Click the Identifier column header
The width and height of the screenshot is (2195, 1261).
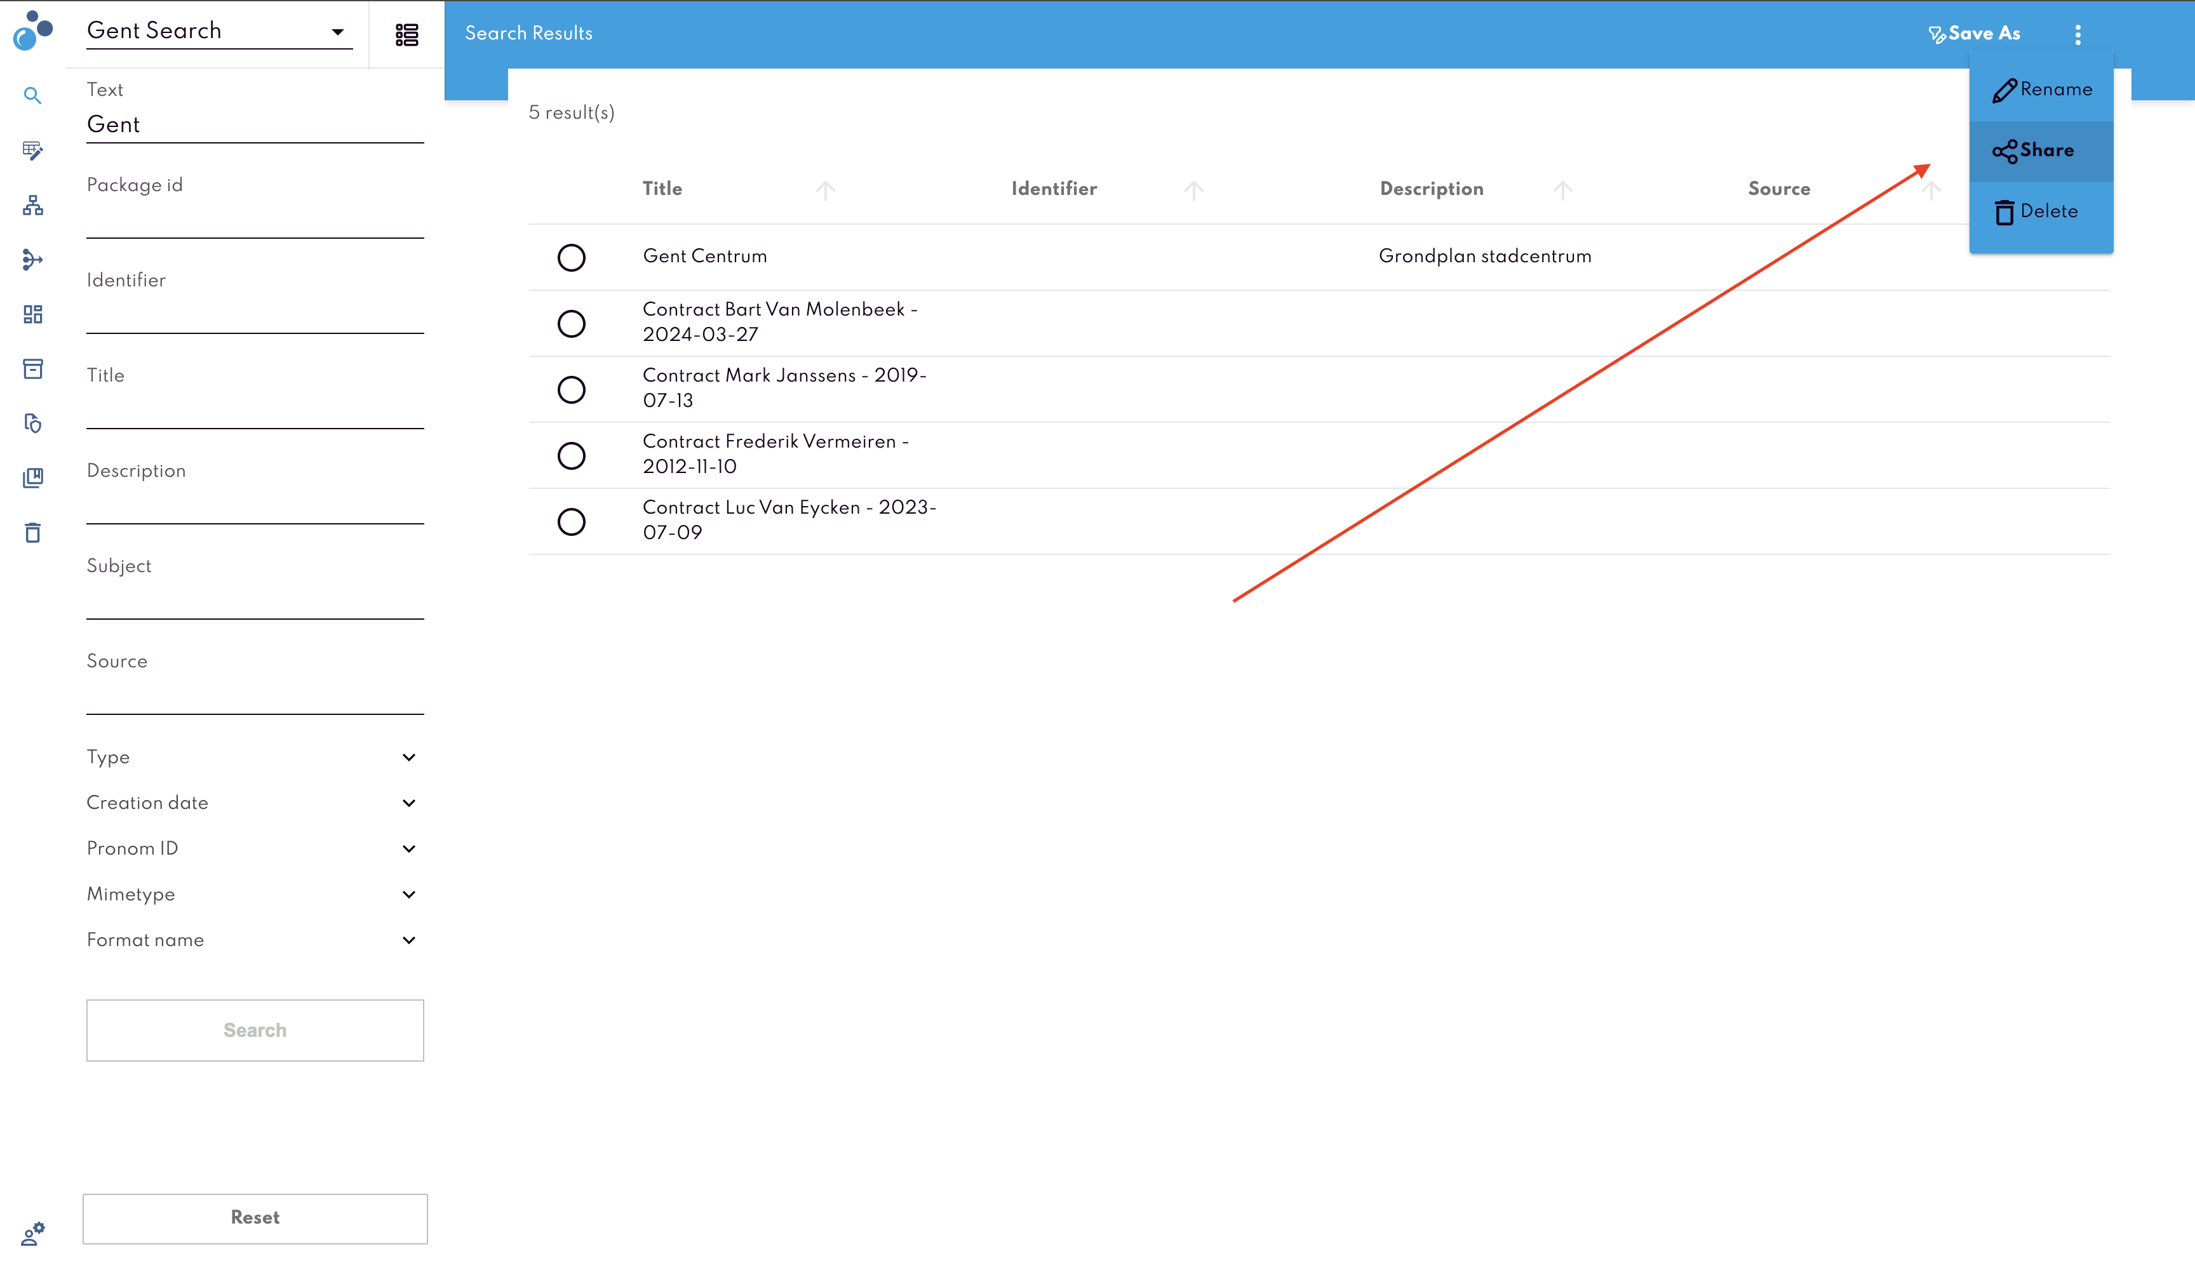[x=1053, y=189]
